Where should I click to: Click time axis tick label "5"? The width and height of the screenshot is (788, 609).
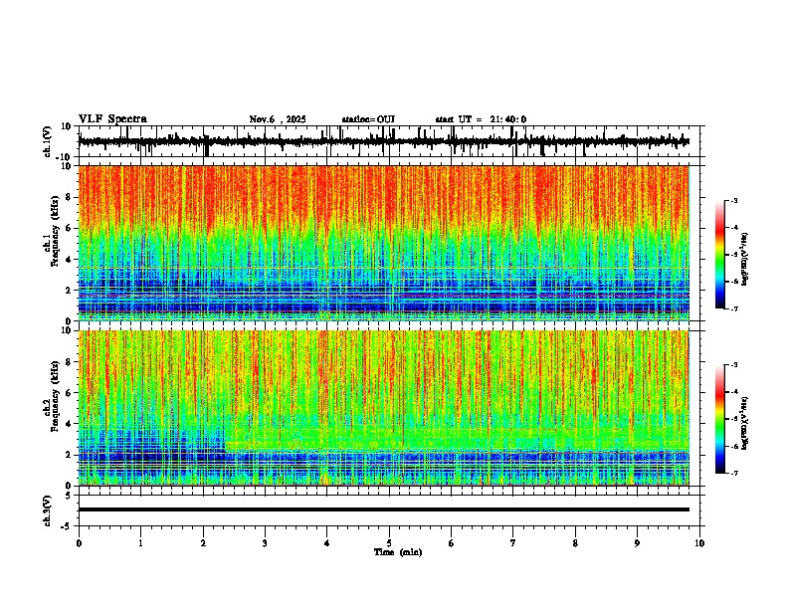click(389, 543)
